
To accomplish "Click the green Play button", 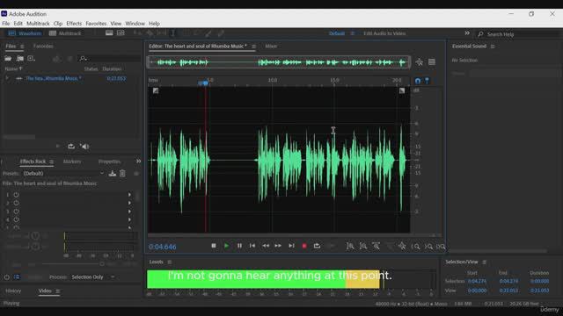I will [227, 246].
